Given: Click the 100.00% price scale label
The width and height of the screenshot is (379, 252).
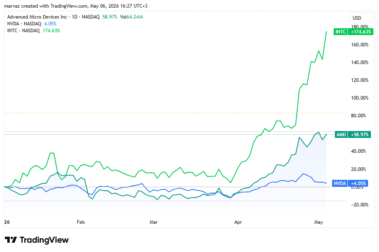Looking at the screenshot, I should click(x=360, y=98).
